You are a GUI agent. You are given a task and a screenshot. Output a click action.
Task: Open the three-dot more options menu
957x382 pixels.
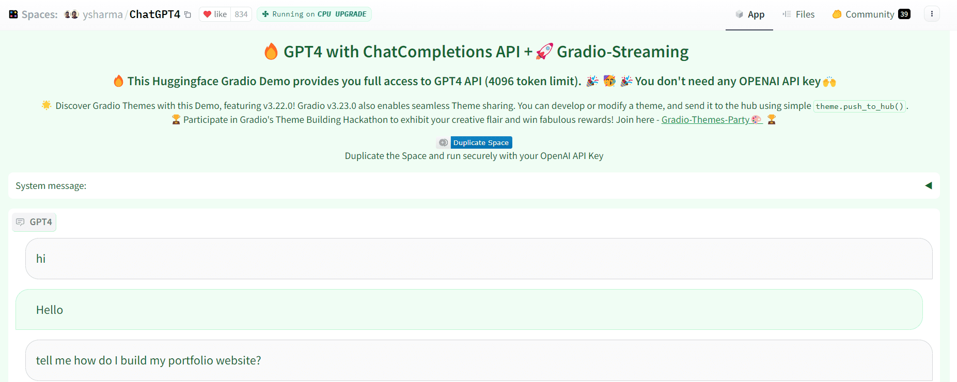coord(932,14)
